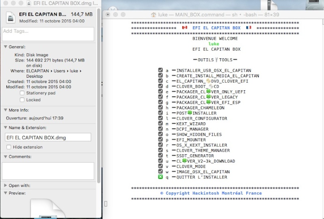Click the French flag emoji in Terminal
This screenshot has height=219, width=324.
tap(249, 28)
